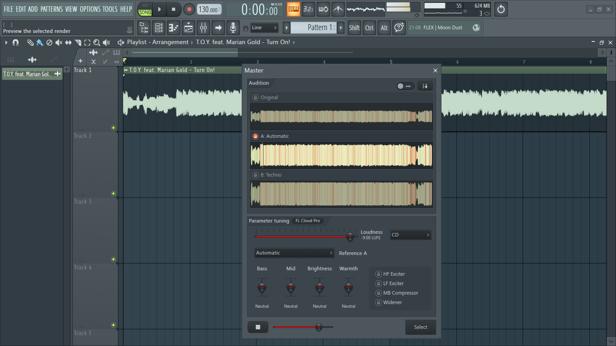This screenshot has width=616, height=346.
Task: Click the Alt modifier button
Action: [x=384, y=28]
